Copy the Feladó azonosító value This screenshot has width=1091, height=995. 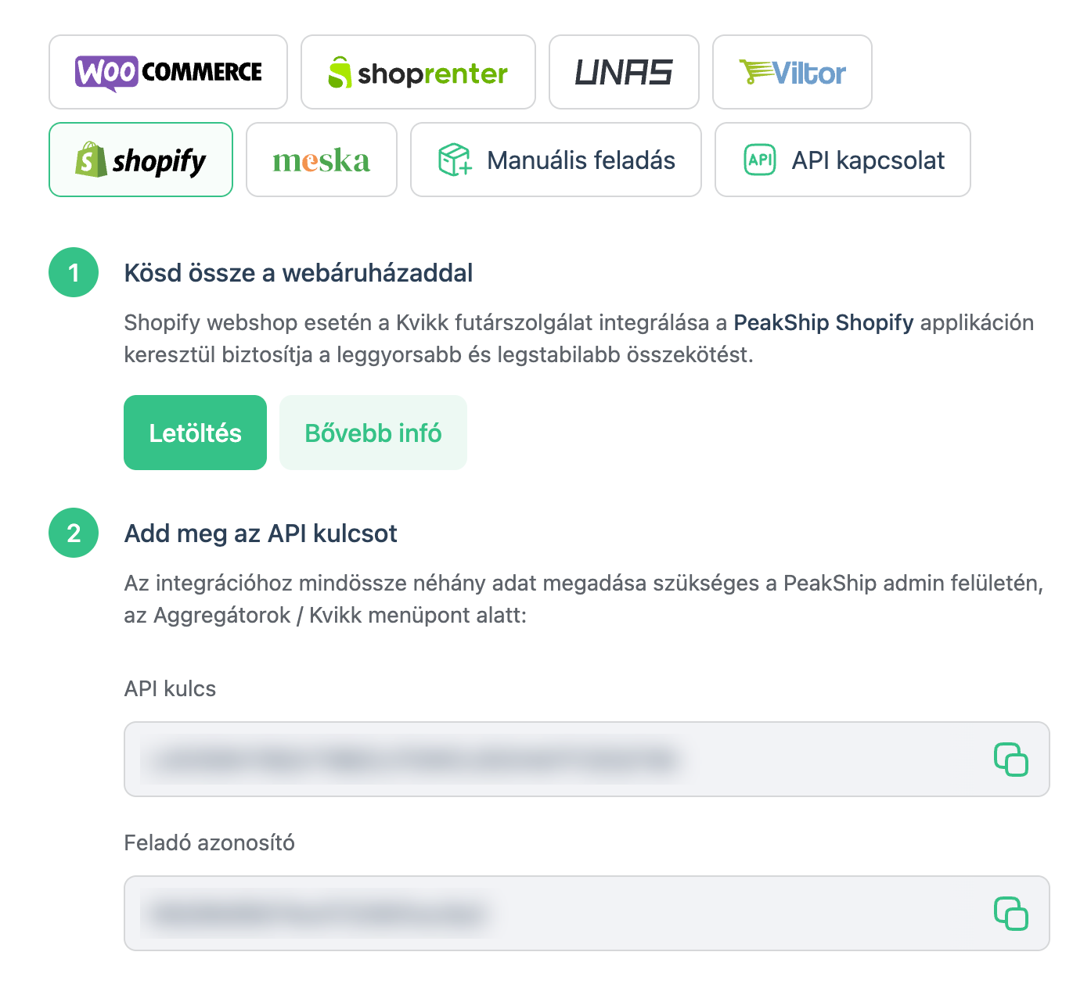[x=1010, y=914]
